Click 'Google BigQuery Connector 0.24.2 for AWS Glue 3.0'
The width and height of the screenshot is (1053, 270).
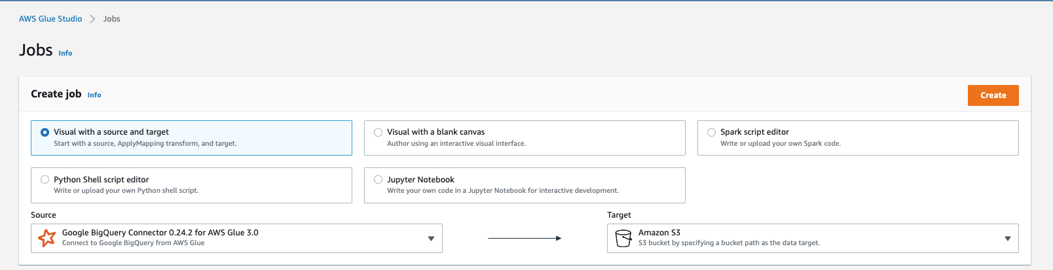coord(160,233)
